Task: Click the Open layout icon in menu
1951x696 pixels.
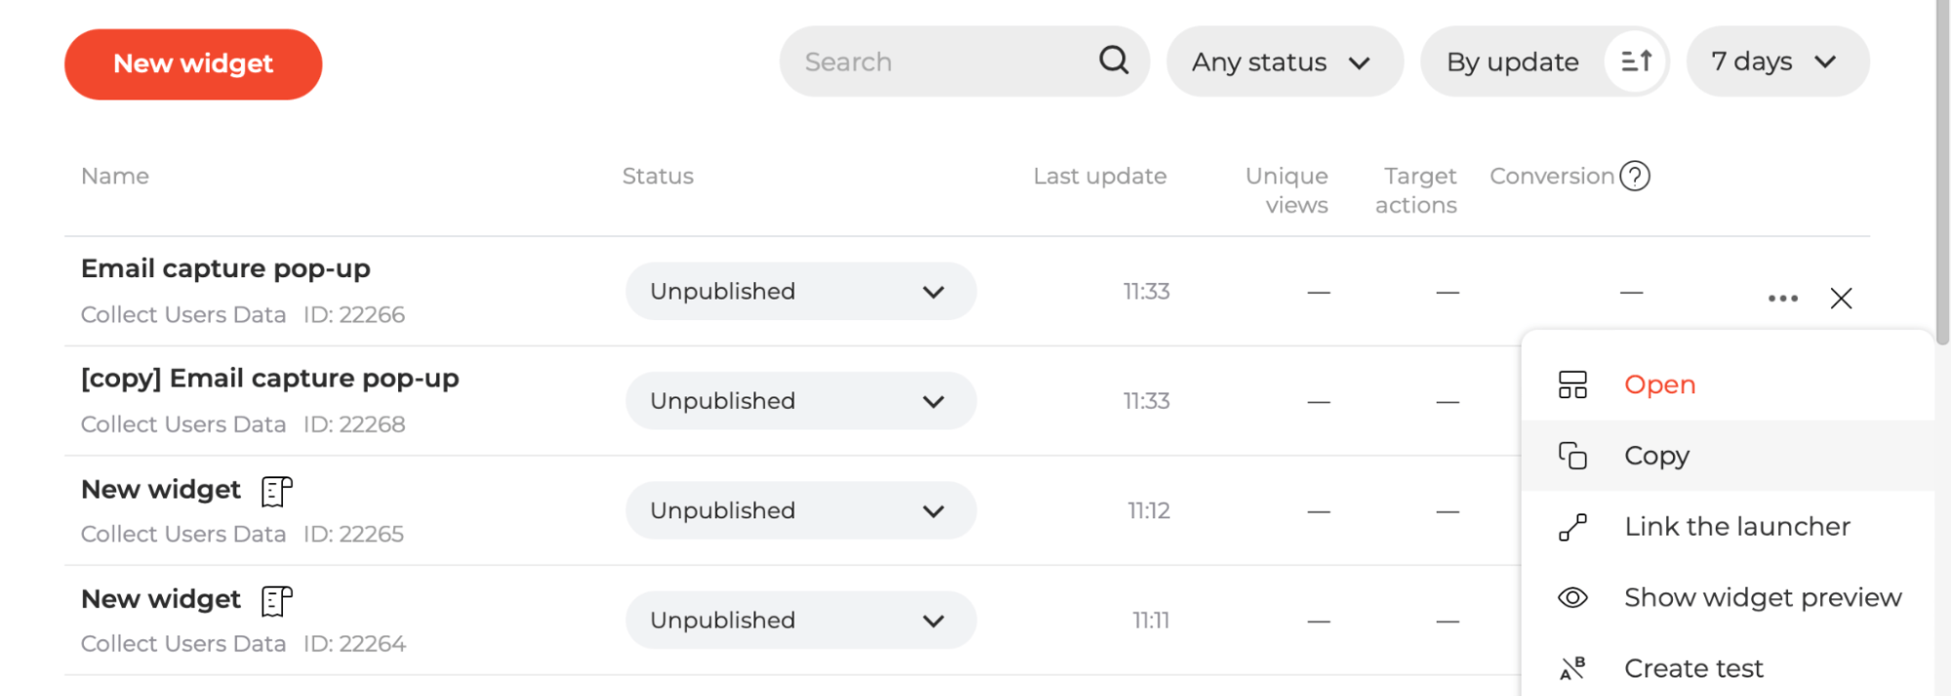Action: tap(1572, 385)
